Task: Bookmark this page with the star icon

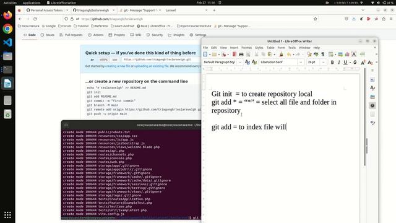Action: 315,19
